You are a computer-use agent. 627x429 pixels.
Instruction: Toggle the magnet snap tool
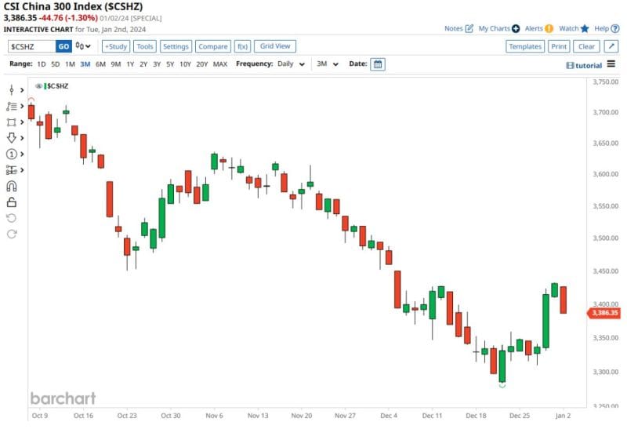tap(12, 186)
